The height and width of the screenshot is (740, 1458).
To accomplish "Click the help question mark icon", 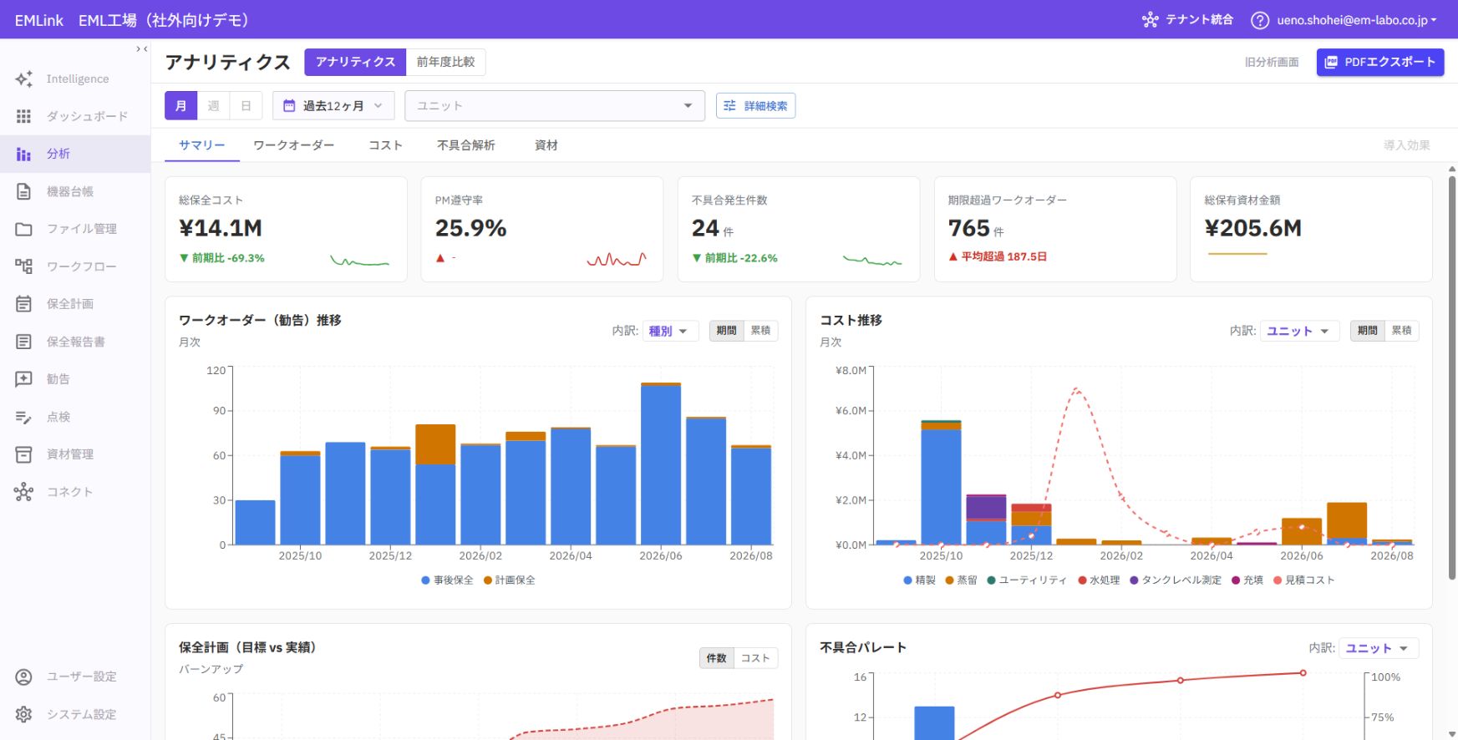I will click(1259, 20).
